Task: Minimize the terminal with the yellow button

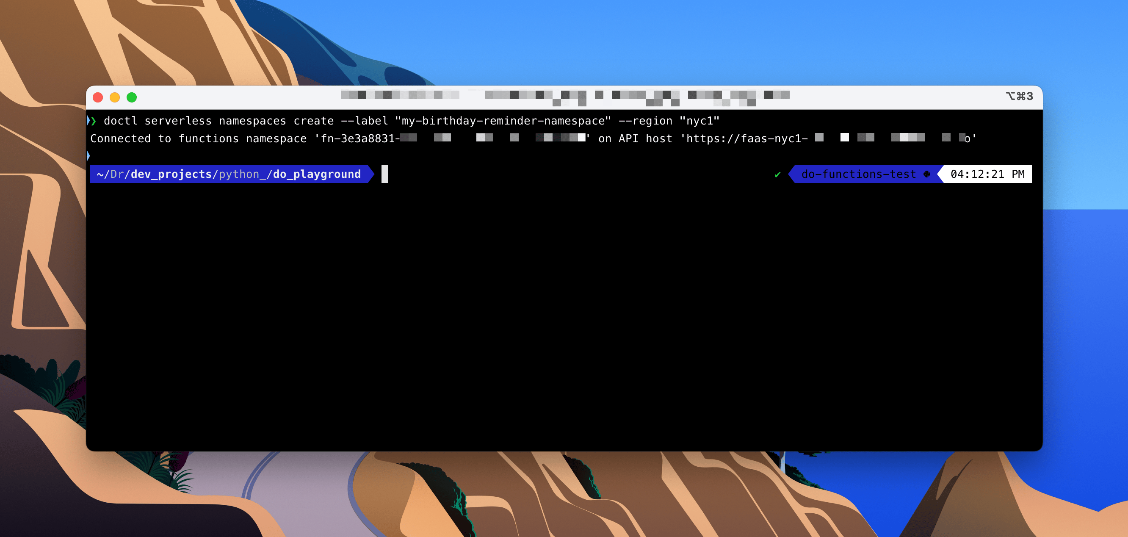Action: 115,97
